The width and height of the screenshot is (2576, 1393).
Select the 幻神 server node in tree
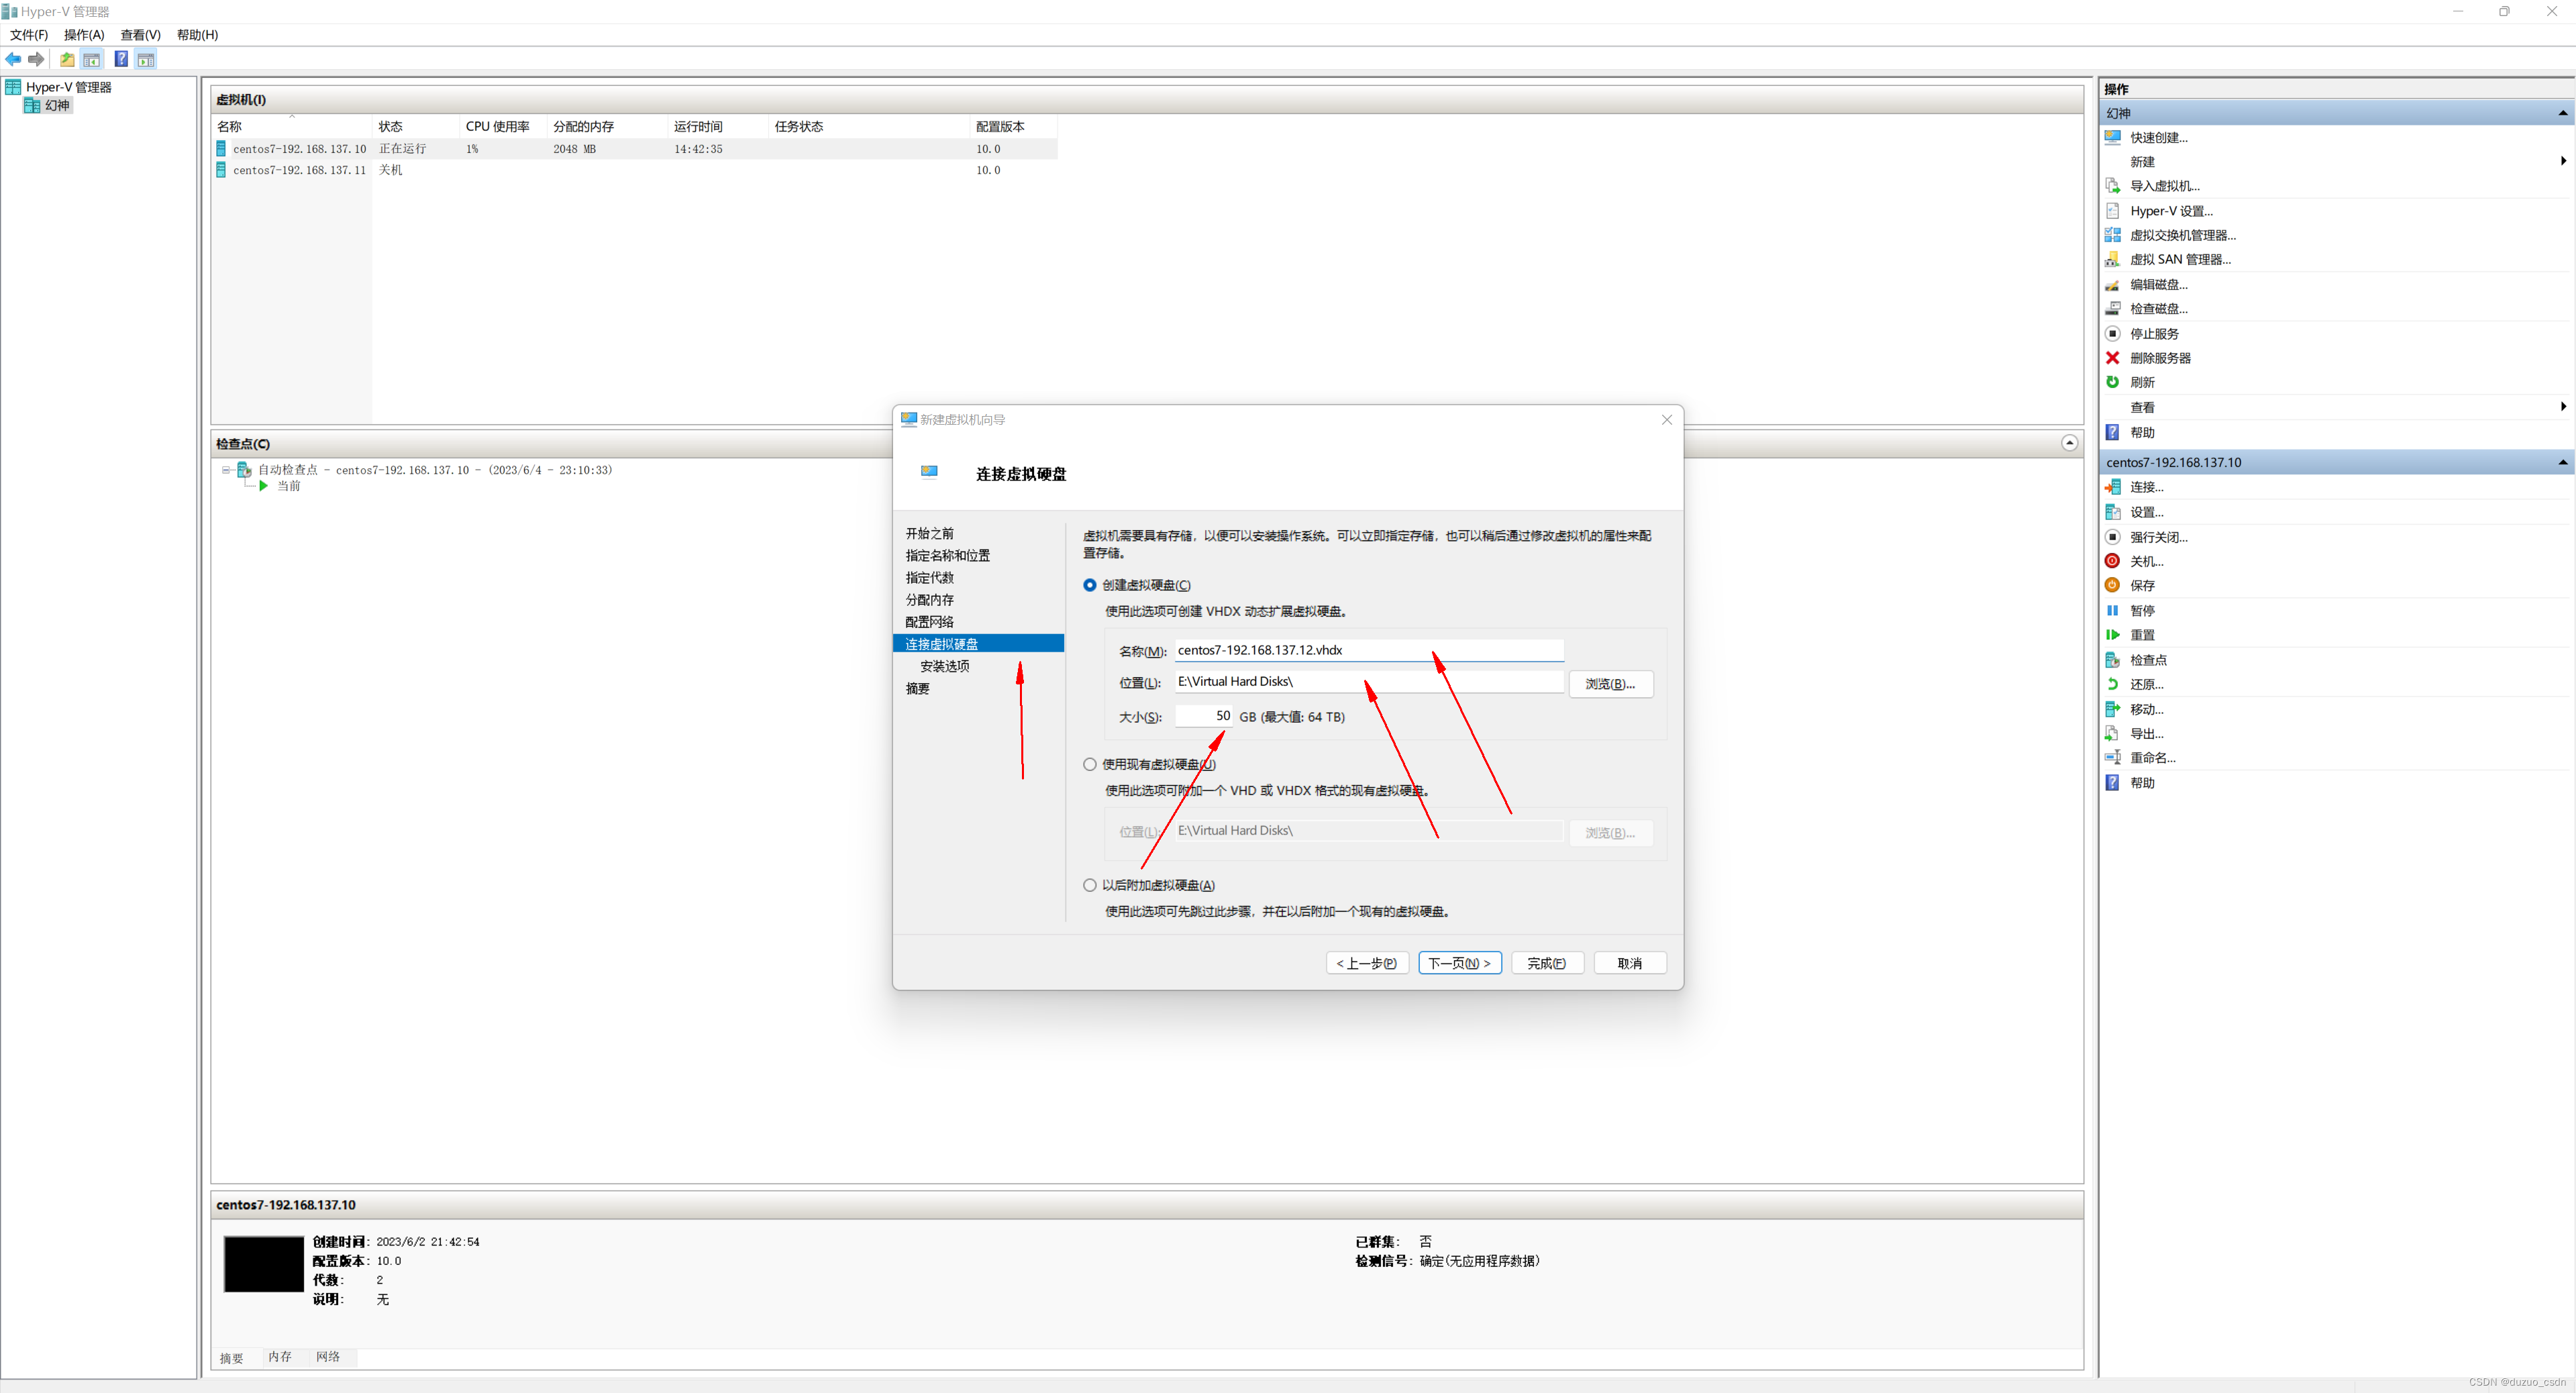47,105
